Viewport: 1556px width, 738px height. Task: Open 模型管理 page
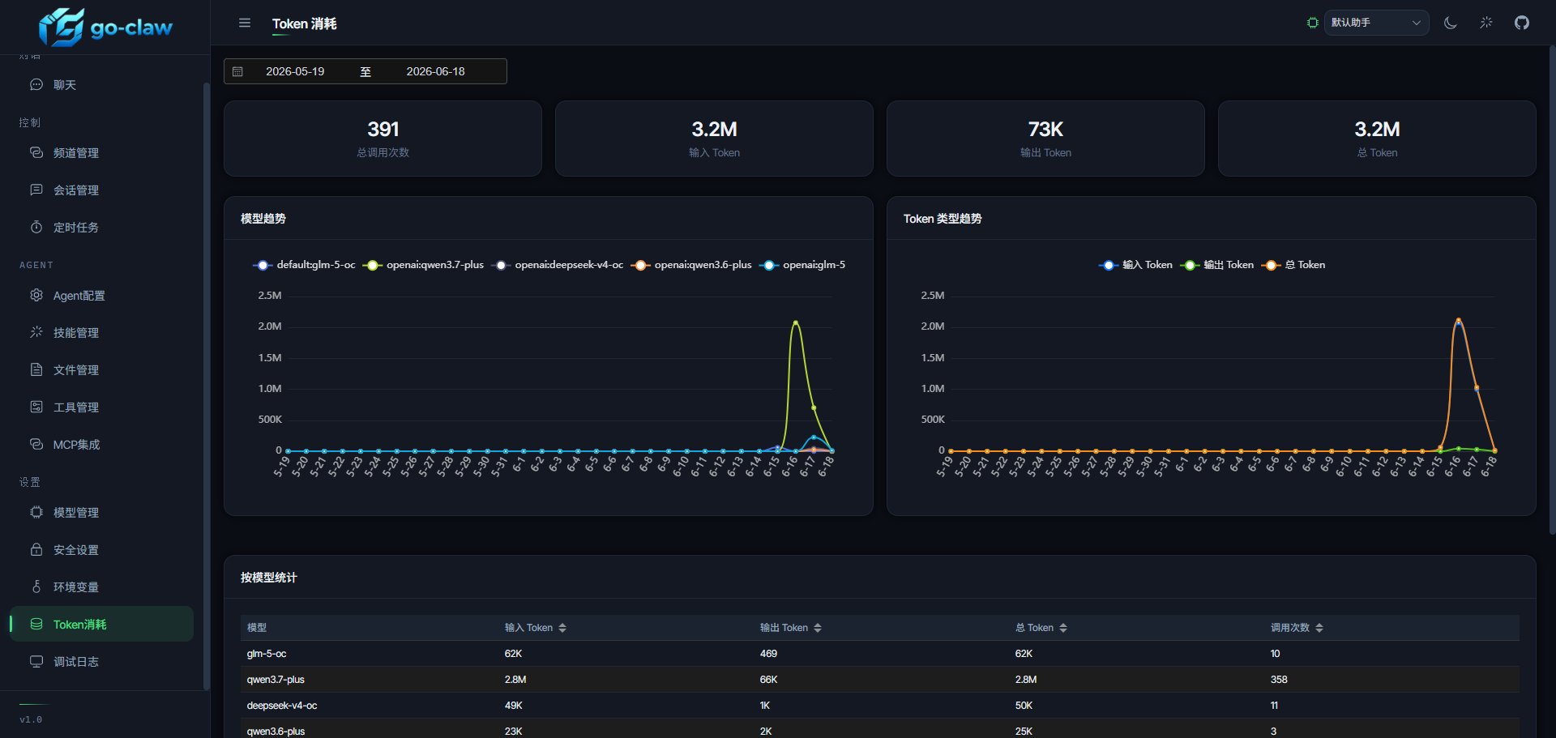point(101,513)
